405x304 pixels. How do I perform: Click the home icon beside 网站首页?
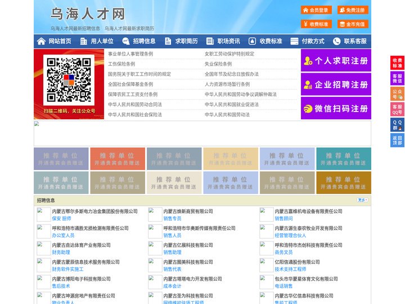[x=41, y=41]
